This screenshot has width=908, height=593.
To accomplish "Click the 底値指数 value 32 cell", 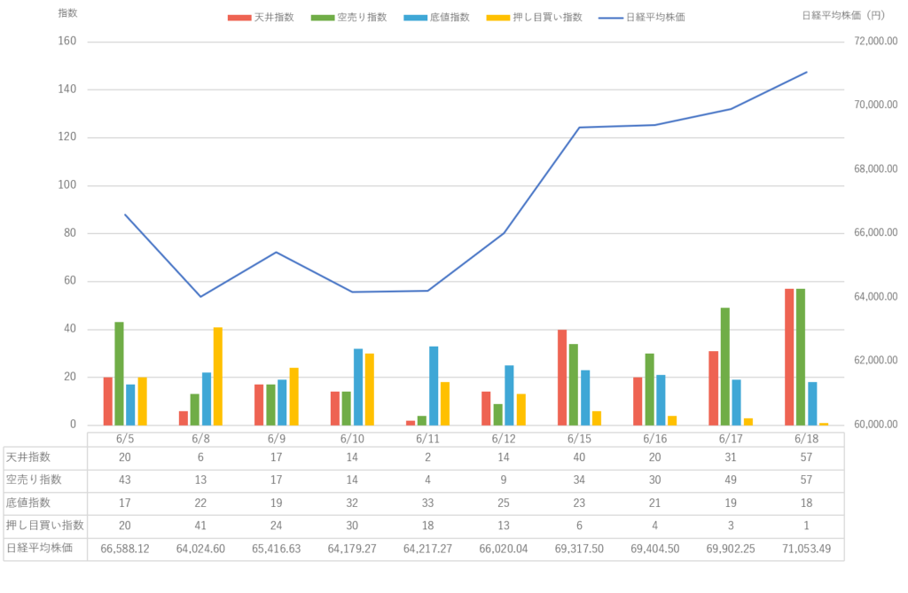I will coord(352,503).
